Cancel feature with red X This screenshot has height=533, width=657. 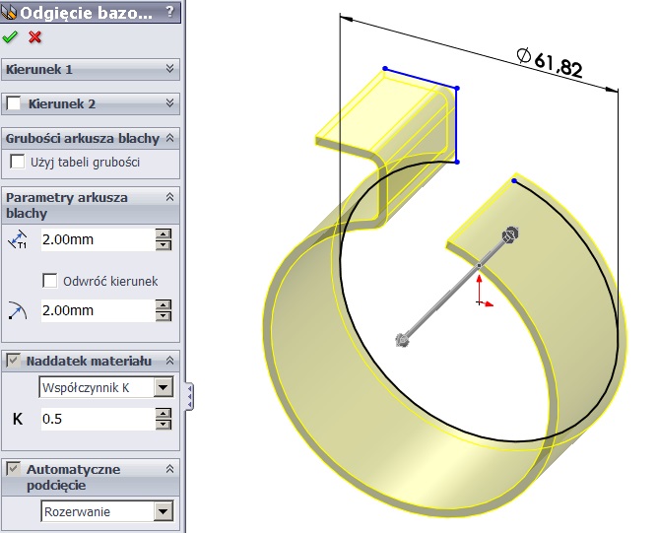pyautogui.click(x=35, y=37)
